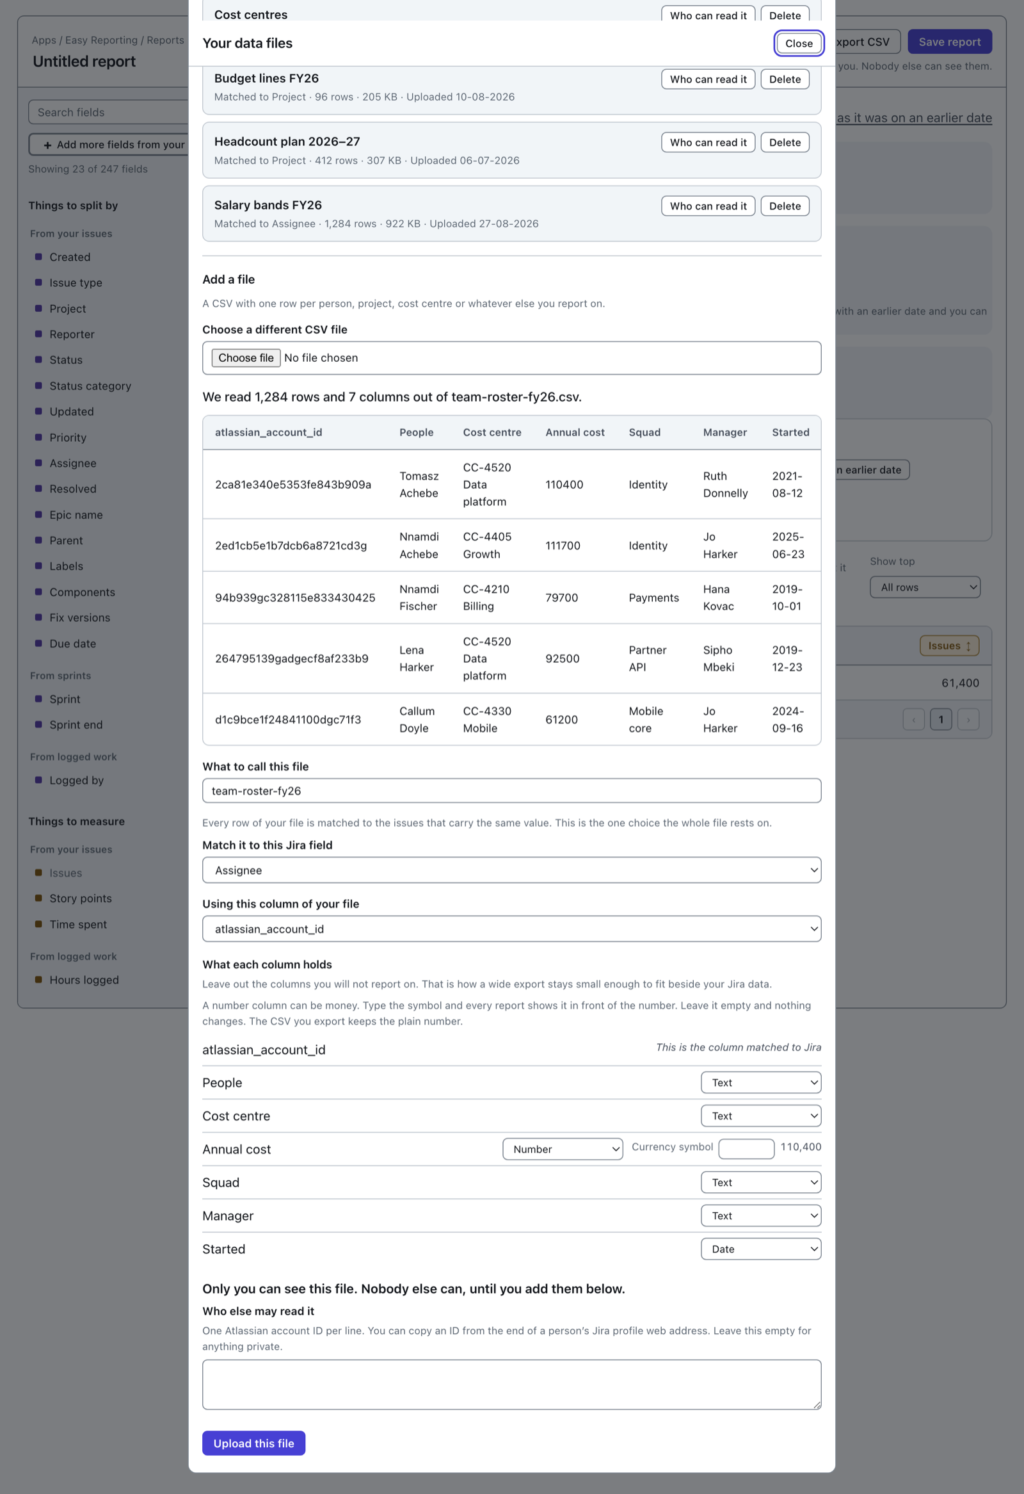Click Upload this file button
This screenshot has height=1494, width=1024.
(253, 1443)
